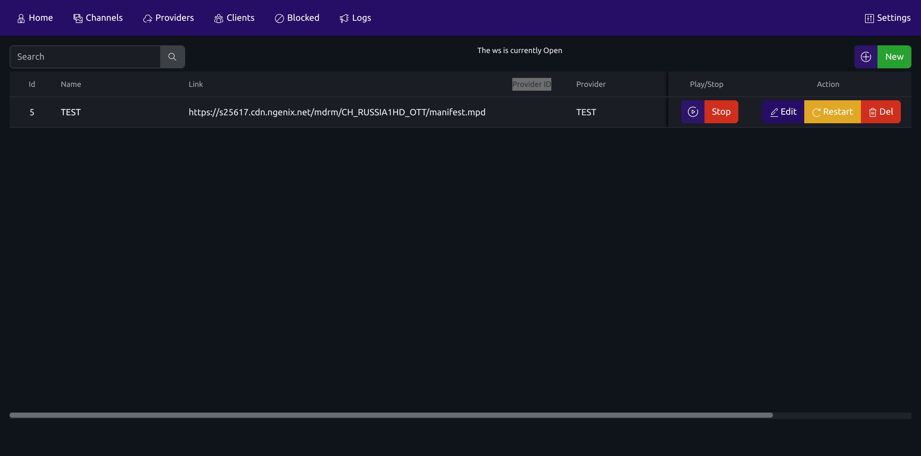Click the Name column header
Viewport: 921px width, 456px height.
click(x=71, y=84)
